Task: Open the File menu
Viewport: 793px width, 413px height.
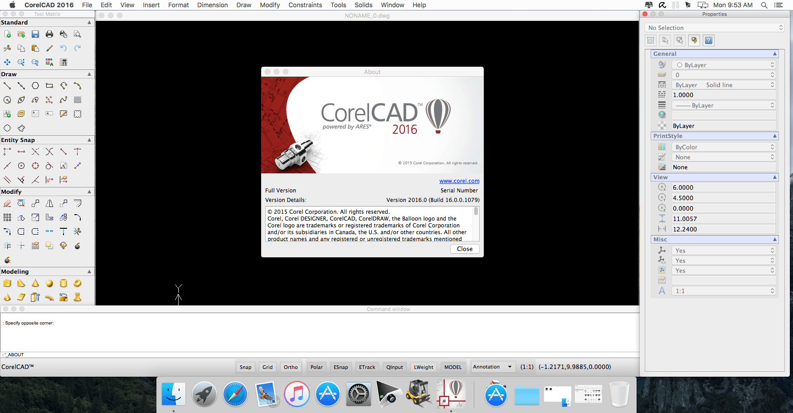Action: pyautogui.click(x=87, y=5)
